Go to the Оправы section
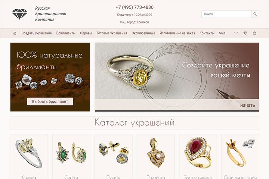This screenshot has width=269, height=179. coord(86,33)
